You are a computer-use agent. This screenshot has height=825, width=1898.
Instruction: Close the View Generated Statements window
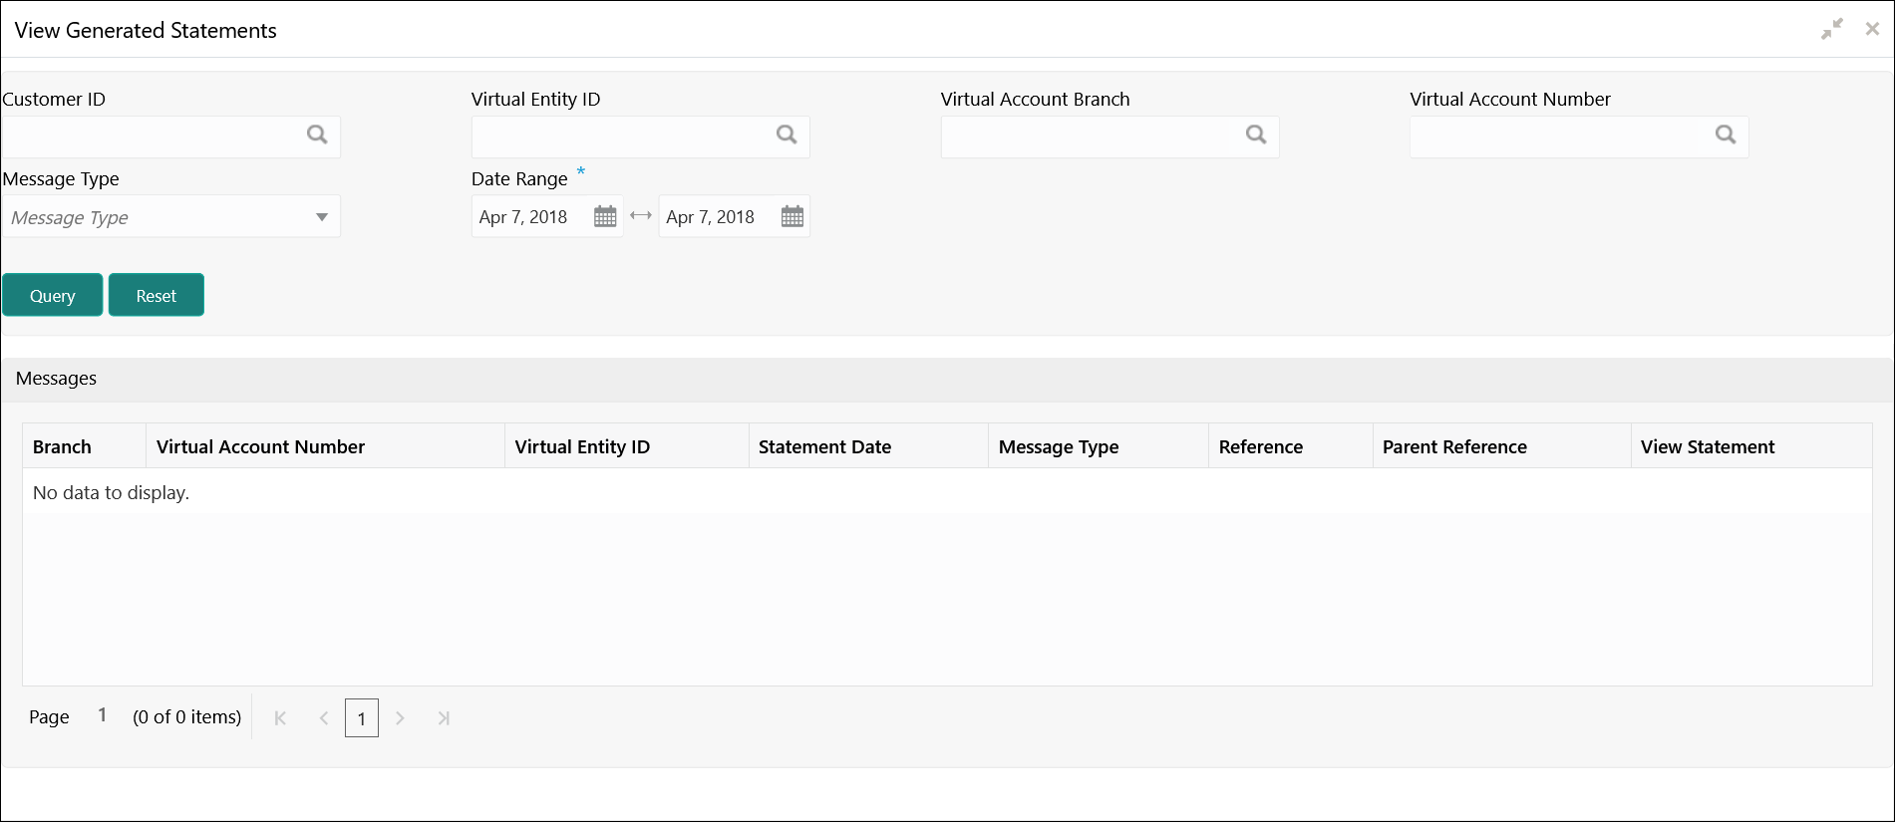click(1872, 30)
